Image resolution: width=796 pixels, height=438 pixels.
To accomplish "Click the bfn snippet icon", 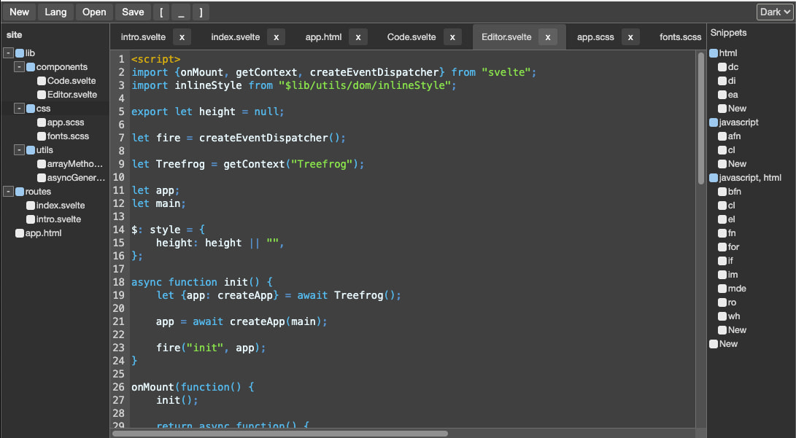I will pos(722,192).
